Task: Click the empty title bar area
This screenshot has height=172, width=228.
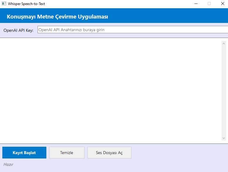Action: 117,4
